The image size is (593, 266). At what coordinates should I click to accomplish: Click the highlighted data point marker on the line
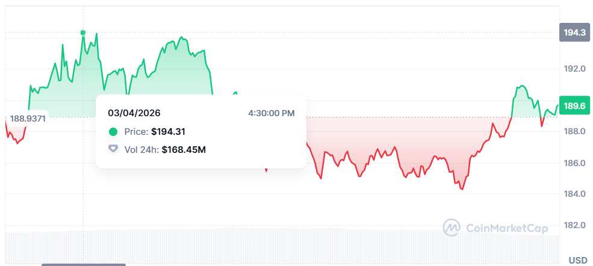tap(83, 32)
